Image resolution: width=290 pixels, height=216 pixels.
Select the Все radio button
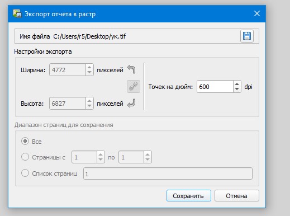click(25, 141)
